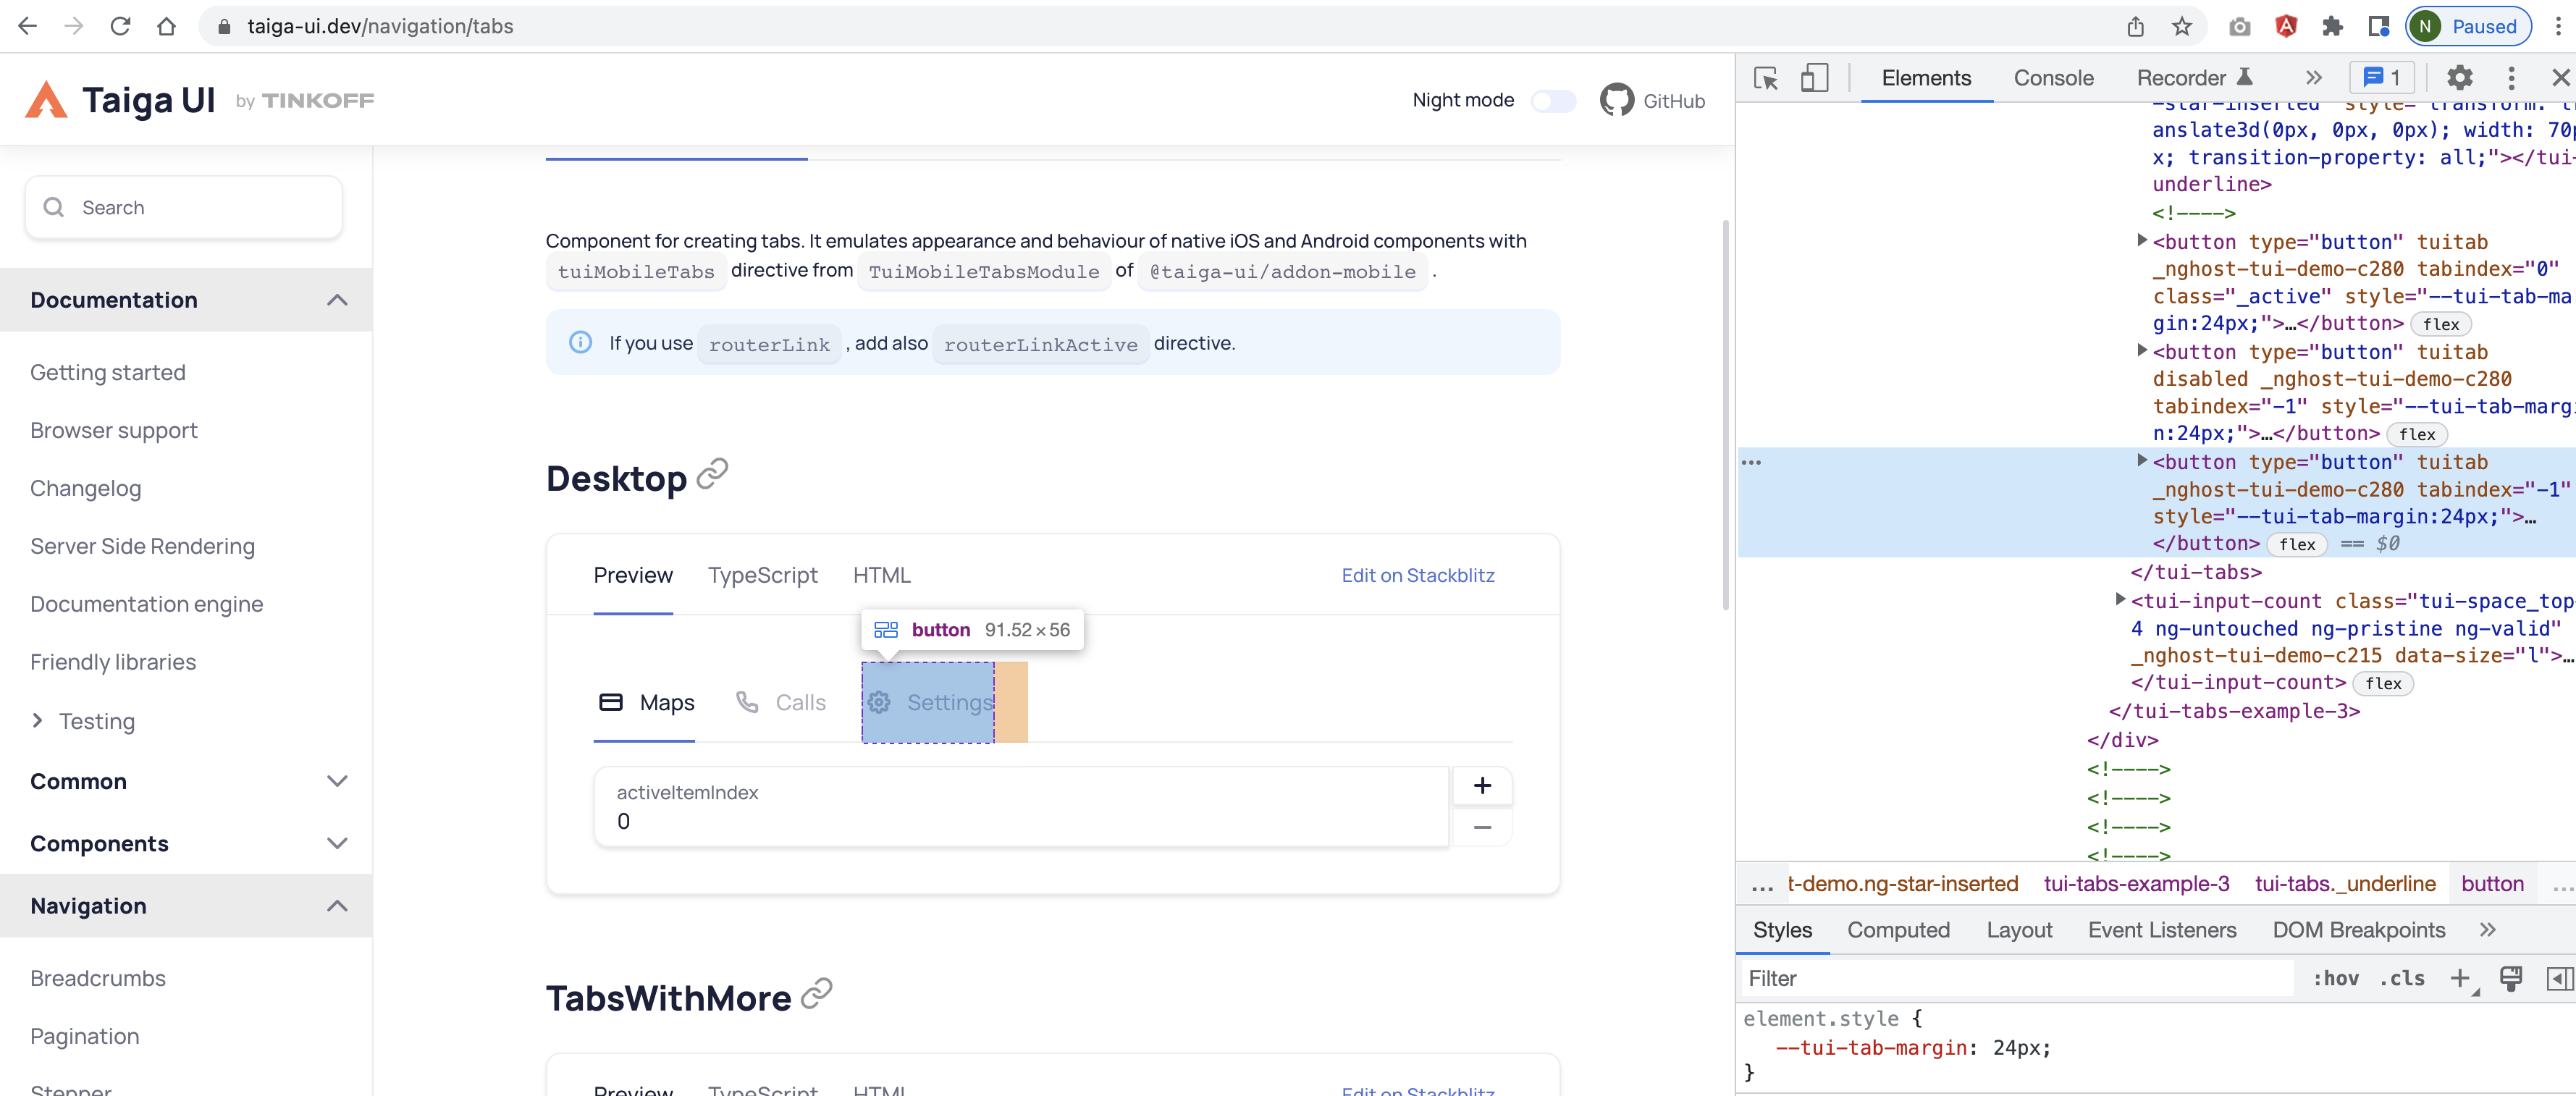Screen dimensions: 2576x1096
Task: Click the Edit on Stackblitz link
Action: click(1418, 575)
